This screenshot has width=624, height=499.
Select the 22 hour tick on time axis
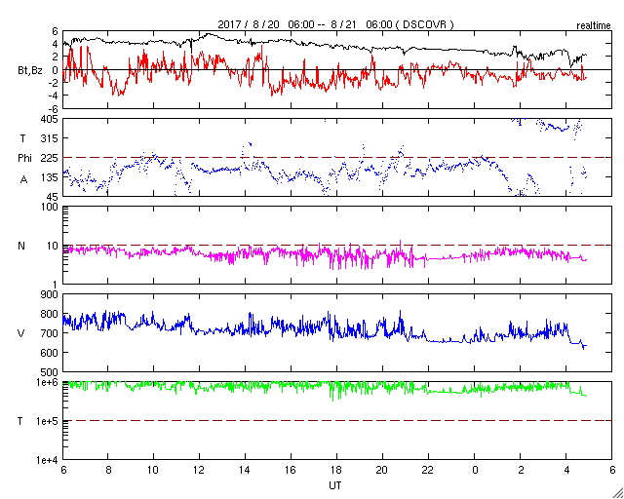429,470
